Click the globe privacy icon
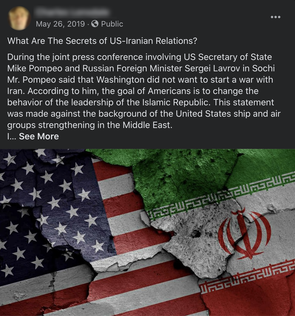Viewport: 295px width, 316px height. [95, 24]
